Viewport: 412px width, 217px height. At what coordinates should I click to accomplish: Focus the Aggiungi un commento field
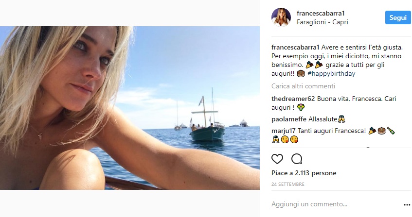click(x=331, y=205)
